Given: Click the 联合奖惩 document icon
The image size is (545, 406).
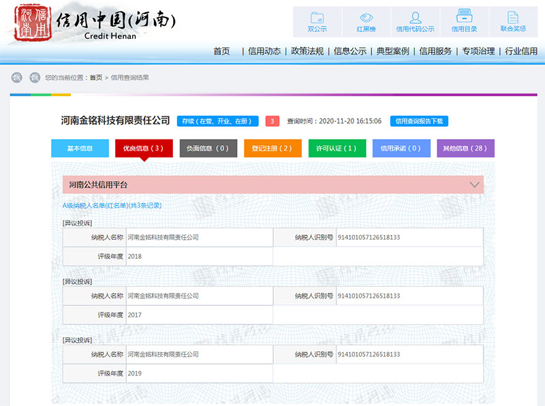Looking at the screenshot, I should pyautogui.click(x=513, y=19).
